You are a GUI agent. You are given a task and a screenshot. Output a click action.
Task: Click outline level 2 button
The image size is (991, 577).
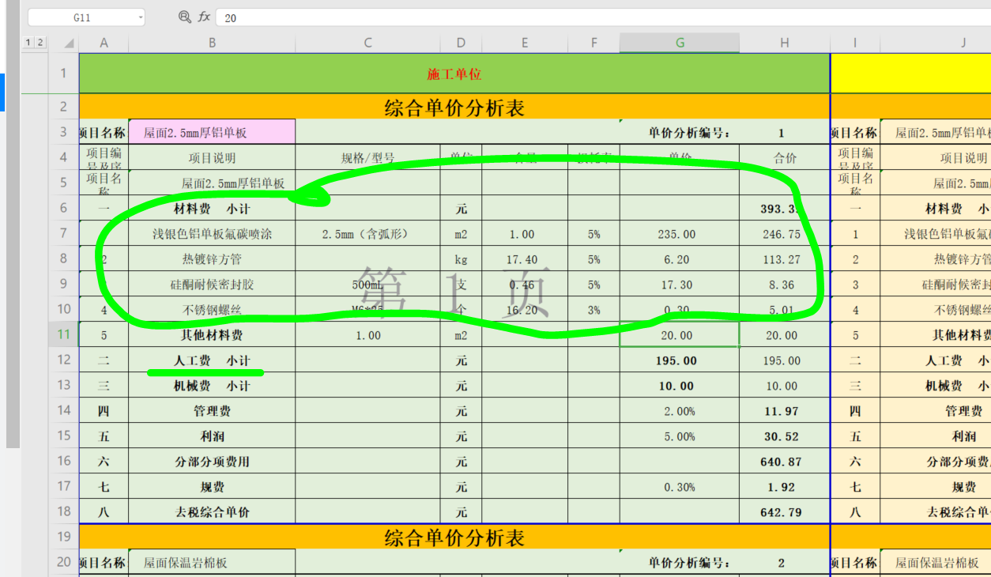pos(40,43)
